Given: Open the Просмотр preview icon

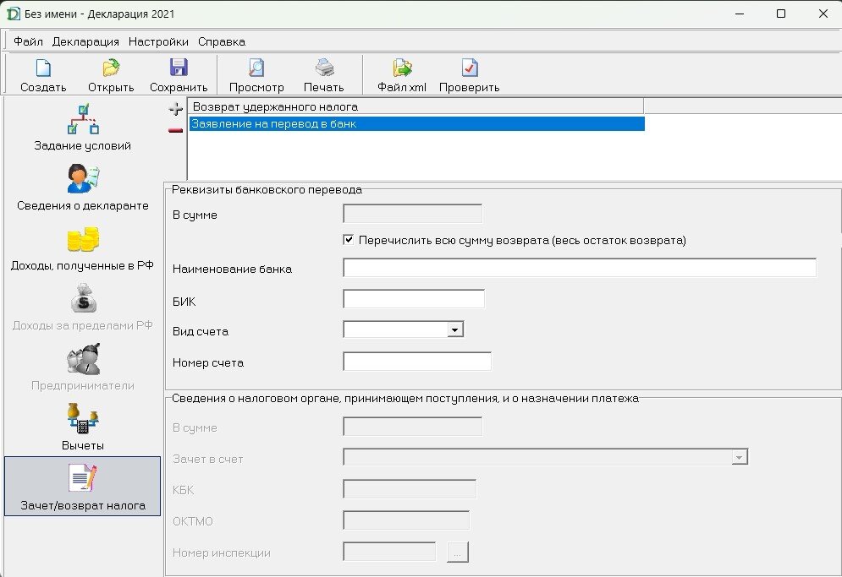Looking at the screenshot, I should pos(256,68).
